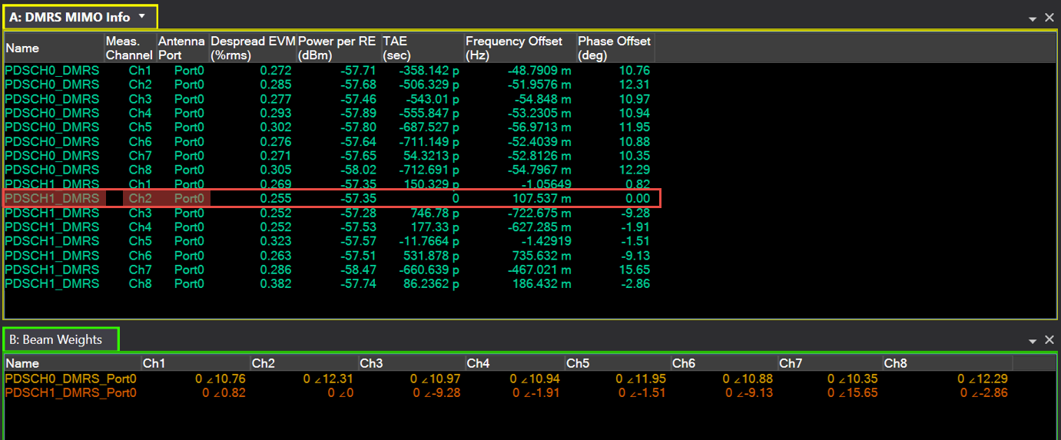This screenshot has width=1061, height=440.
Task: Click the Meas. Channel column header
Action: coord(129,48)
